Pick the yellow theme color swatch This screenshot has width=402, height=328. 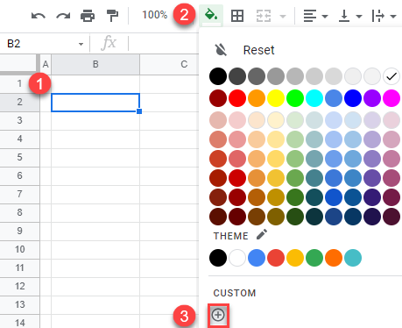[295, 258]
